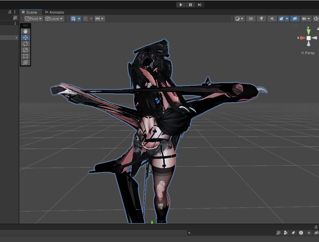319x242 pixels.
Task: Toggle scene lighting
Action: pos(262,19)
